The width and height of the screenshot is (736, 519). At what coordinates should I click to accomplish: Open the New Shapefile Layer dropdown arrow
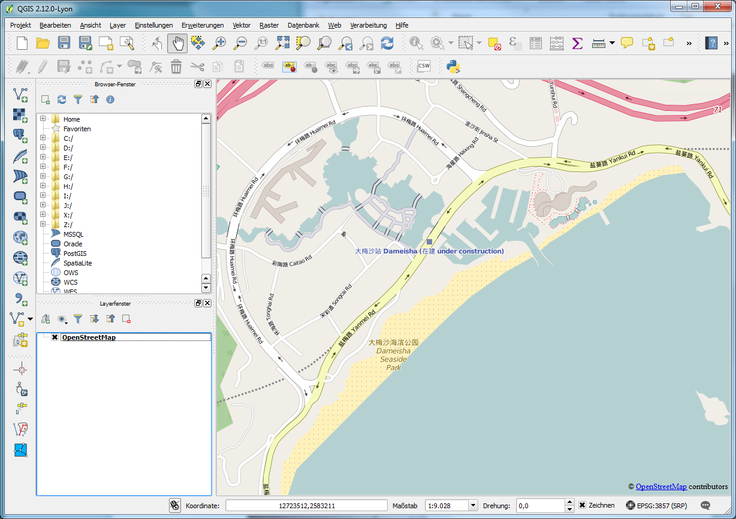30,318
